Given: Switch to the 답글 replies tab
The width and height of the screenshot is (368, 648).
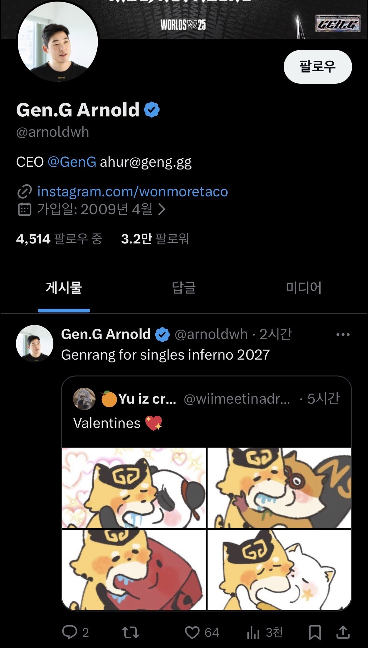Looking at the screenshot, I should 184,287.
